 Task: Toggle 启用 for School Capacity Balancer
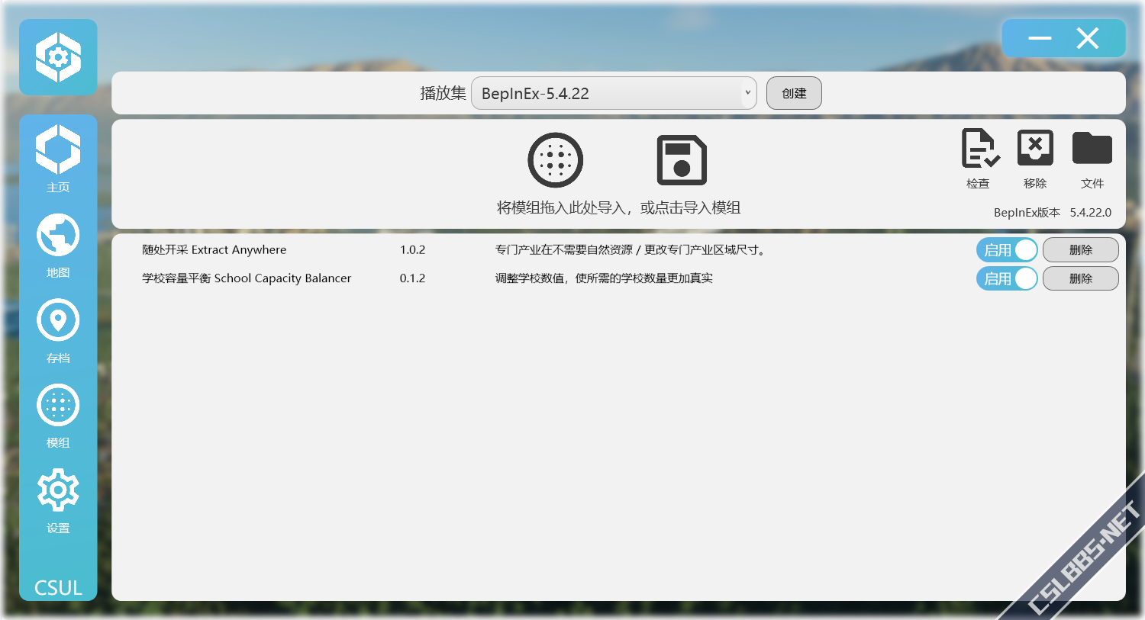click(1007, 278)
